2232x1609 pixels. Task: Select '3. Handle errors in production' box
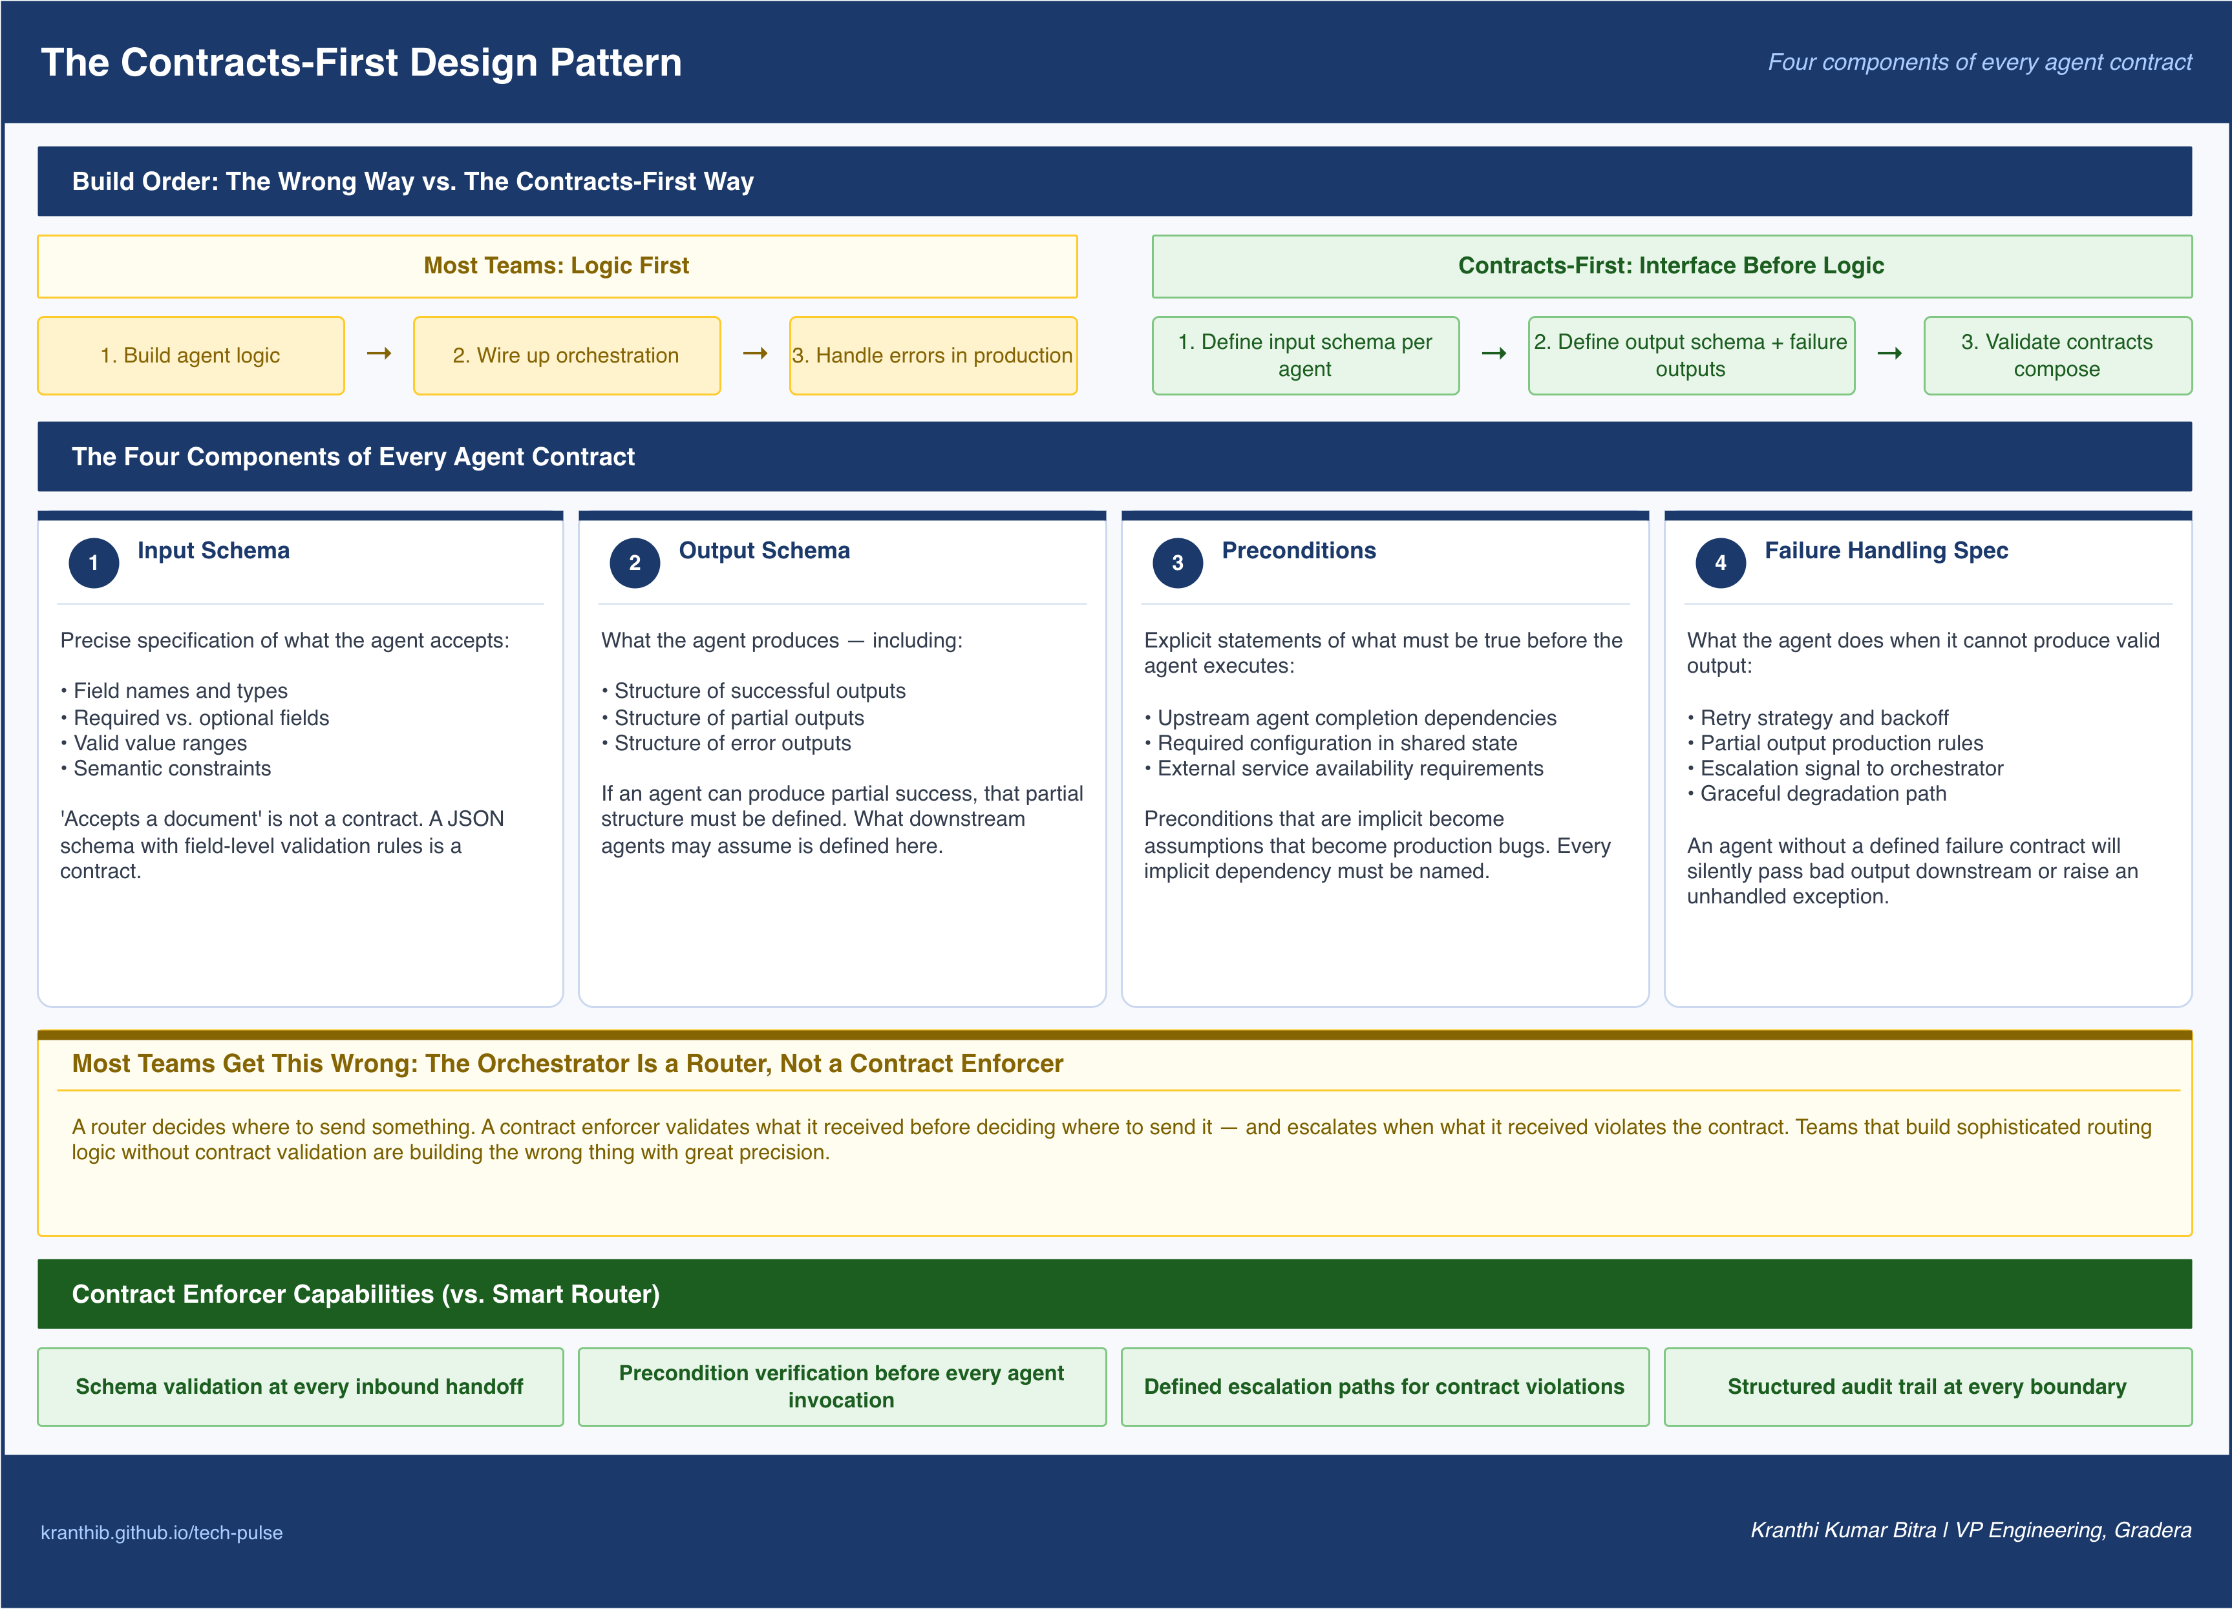coord(933,355)
